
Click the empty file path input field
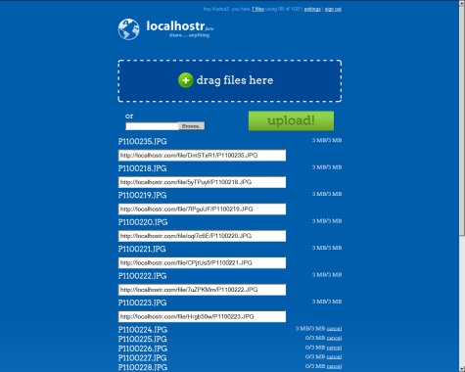coord(152,126)
